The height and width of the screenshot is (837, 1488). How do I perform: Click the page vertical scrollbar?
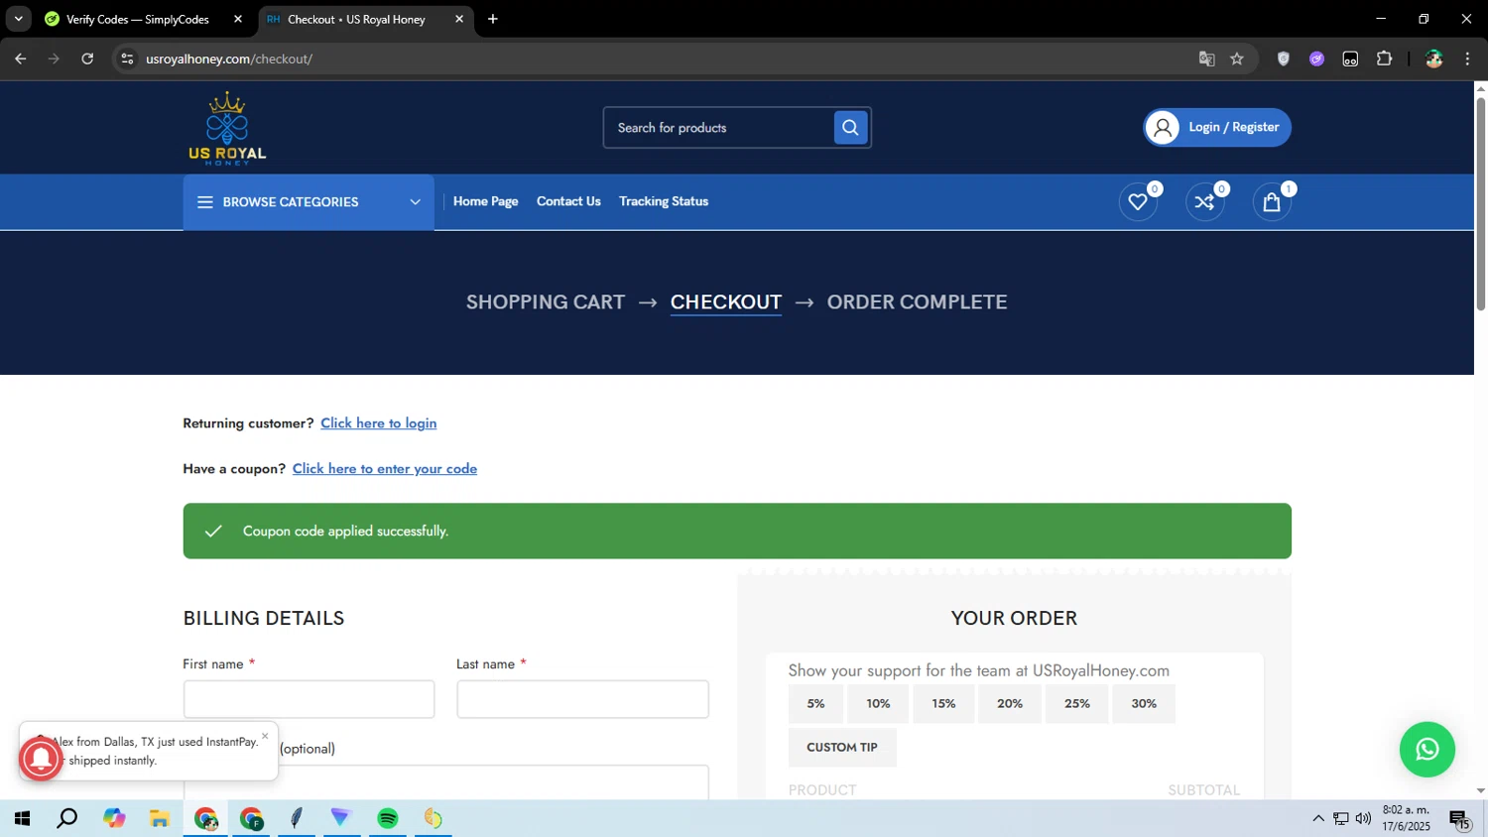coord(1480,203)
